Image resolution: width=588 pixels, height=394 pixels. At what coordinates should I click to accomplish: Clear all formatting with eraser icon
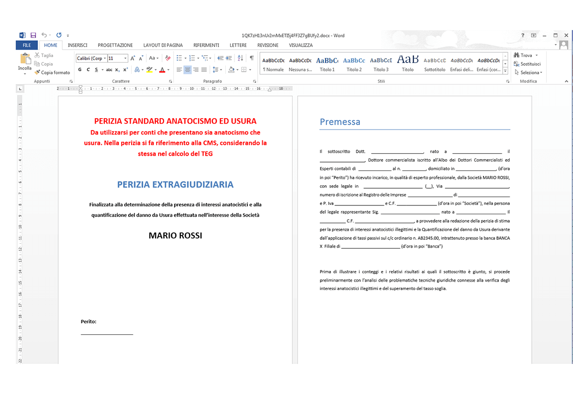click(168, 58)
